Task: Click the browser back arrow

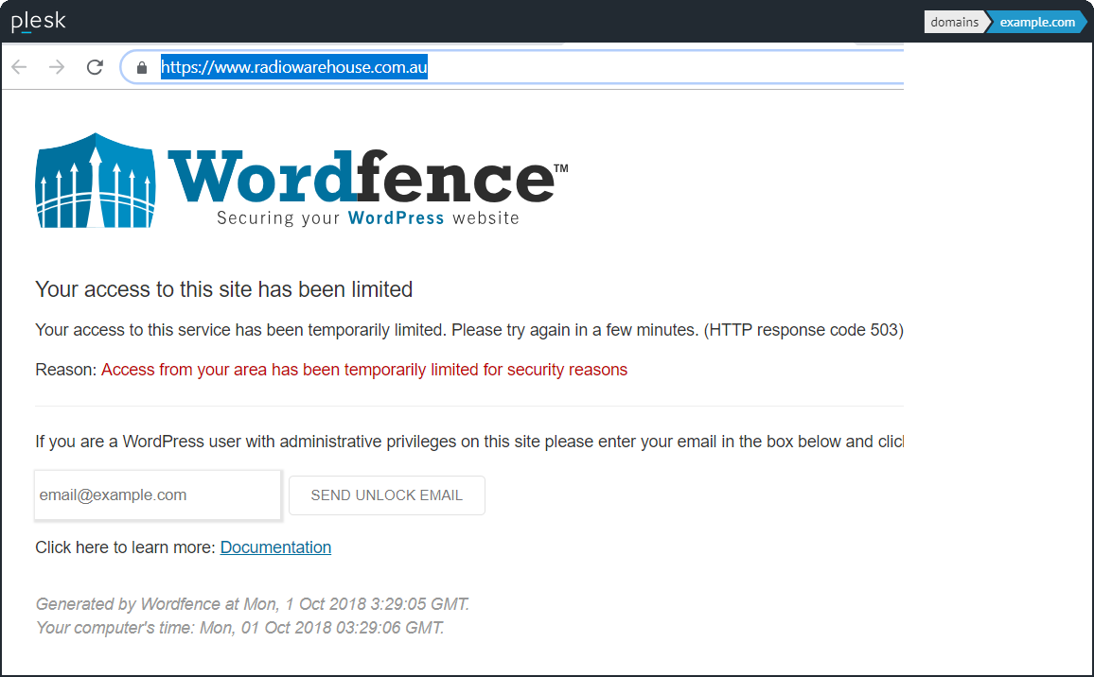Action: [19, 67]
